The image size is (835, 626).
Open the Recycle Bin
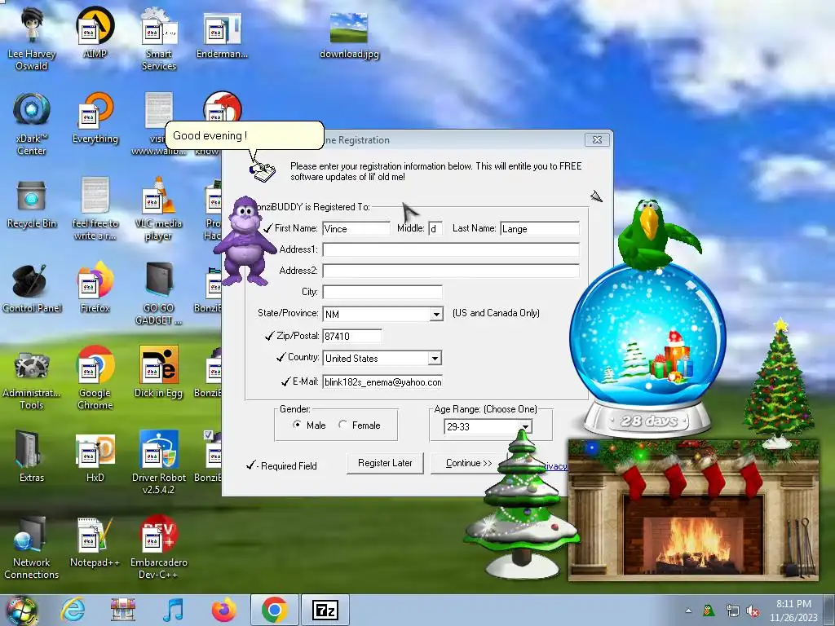tap(32, 203)
